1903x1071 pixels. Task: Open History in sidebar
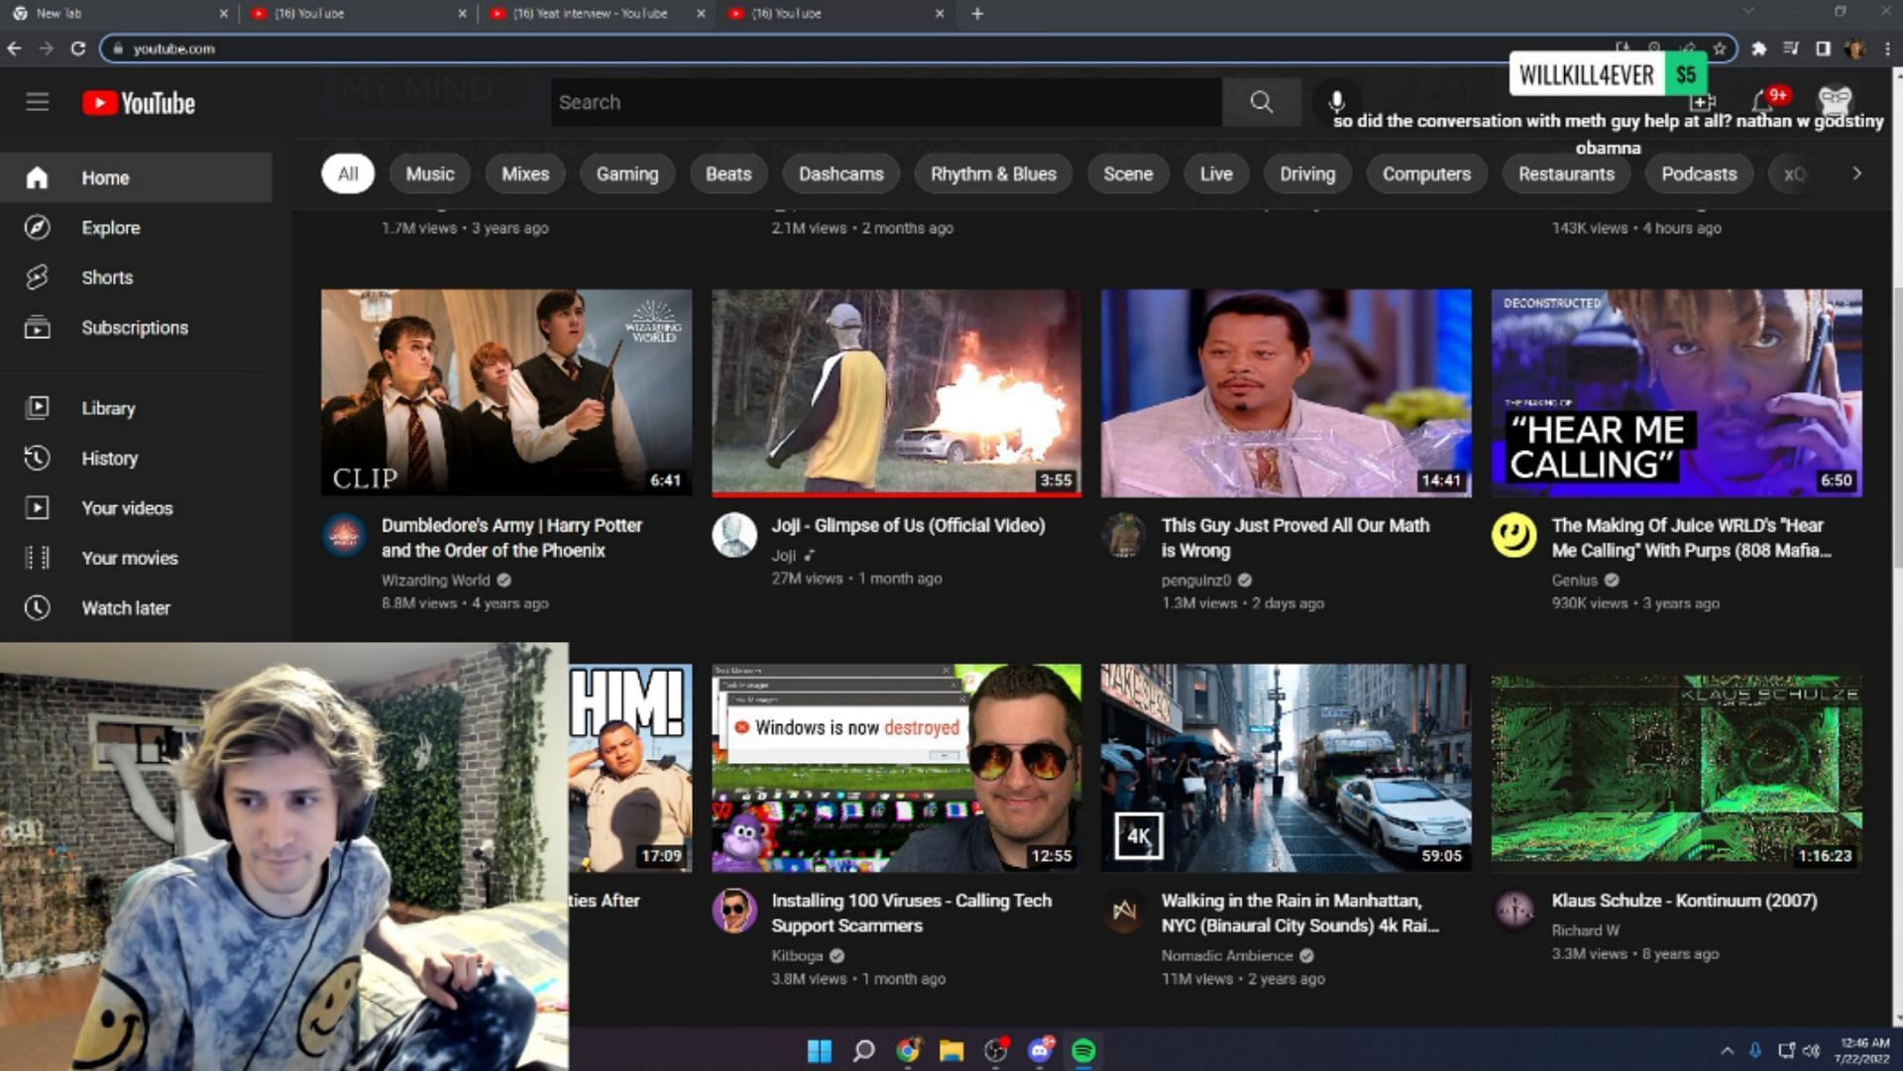tap(136, 459)
